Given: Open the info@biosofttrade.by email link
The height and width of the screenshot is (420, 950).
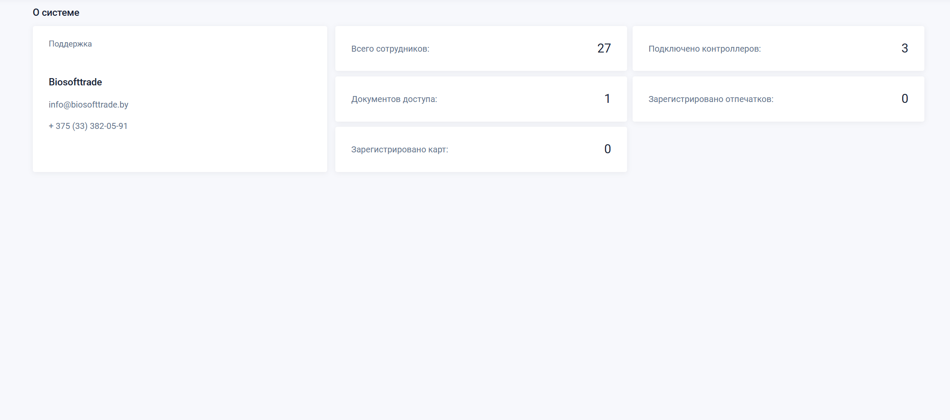Looking at the screenshot, I should [x=88, y=105].
